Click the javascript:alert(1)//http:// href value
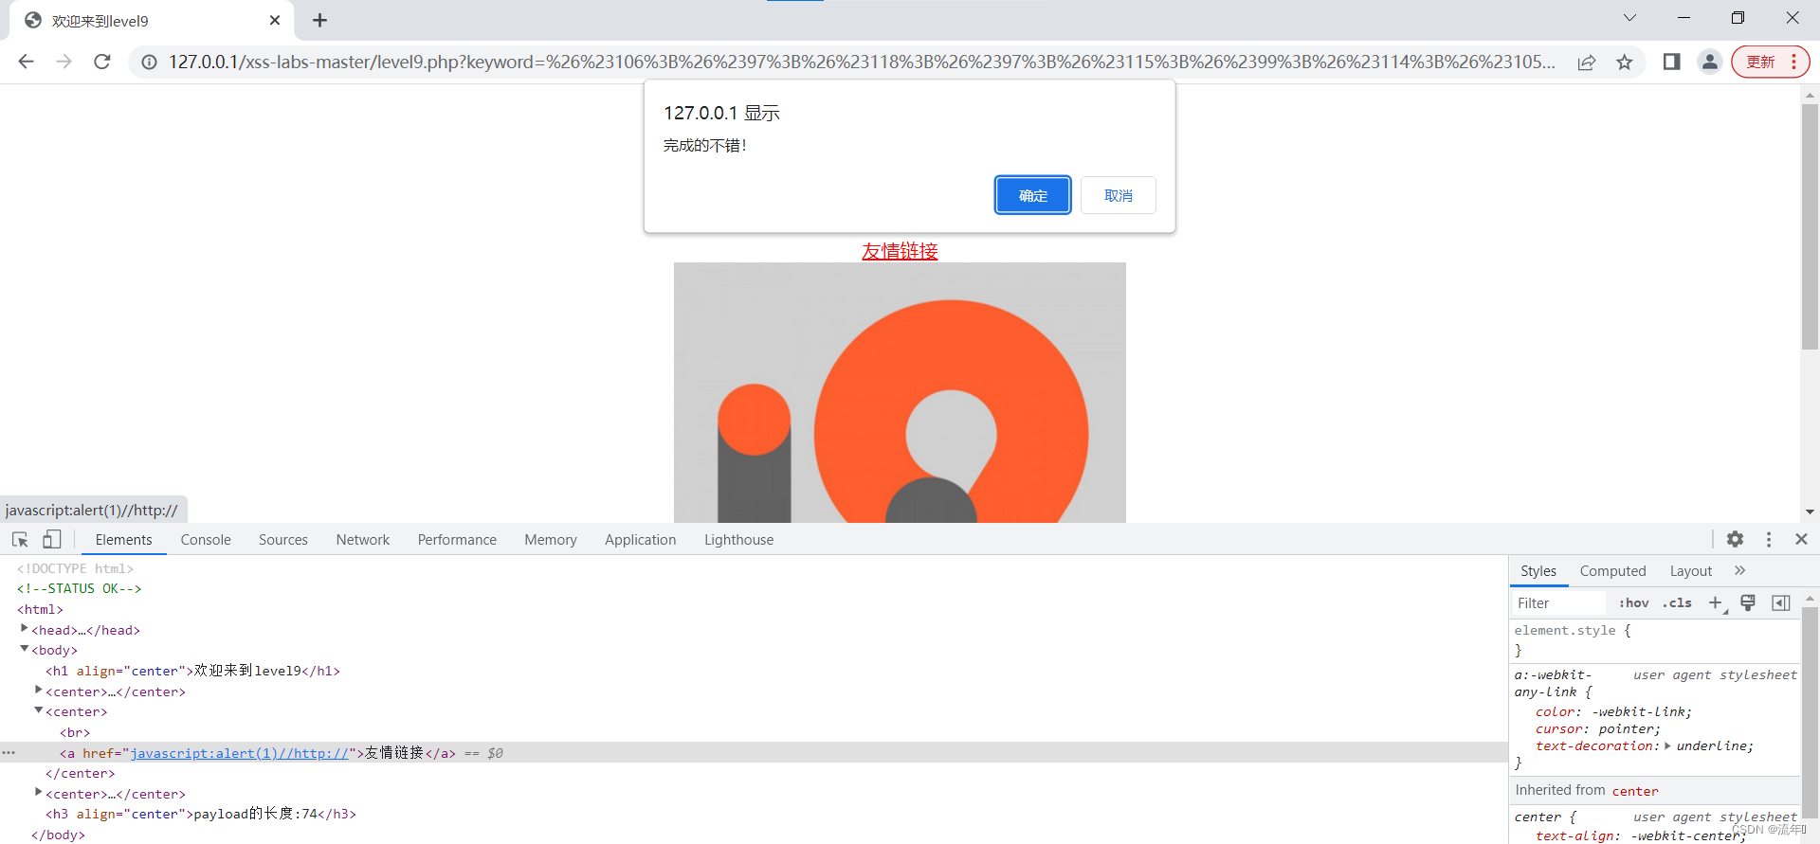This screenshot has width=1820, height=844. pos(239,753)
